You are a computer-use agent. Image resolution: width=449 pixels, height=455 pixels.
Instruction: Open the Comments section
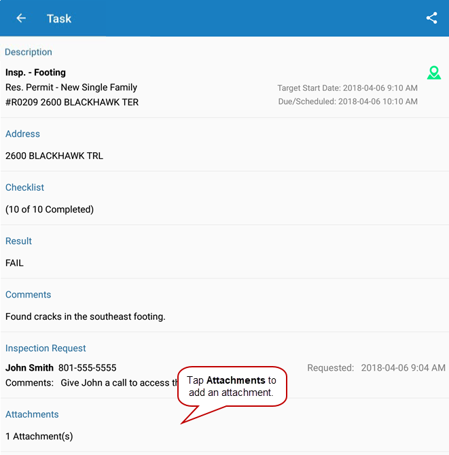[28, 295]
